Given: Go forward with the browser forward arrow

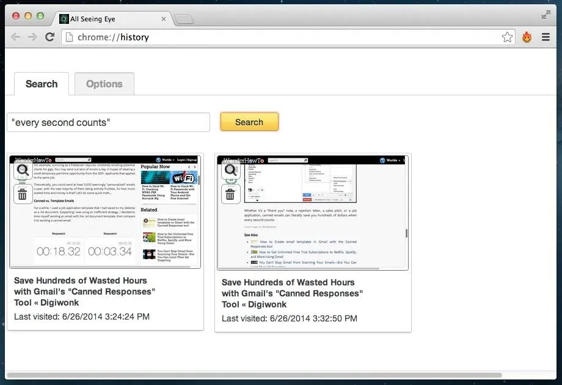Looking at the screenshot, I should point(32,37).
